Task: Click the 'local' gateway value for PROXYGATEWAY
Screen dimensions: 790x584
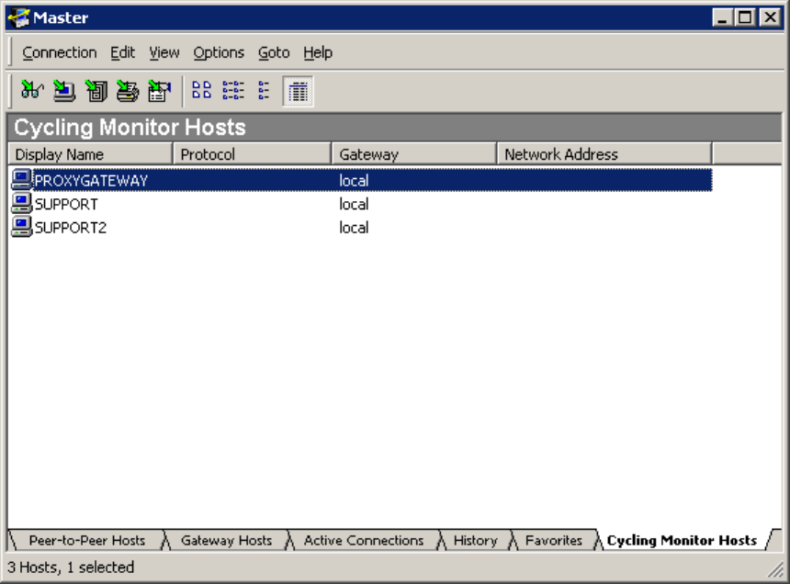Action: (x=354, y=180)
